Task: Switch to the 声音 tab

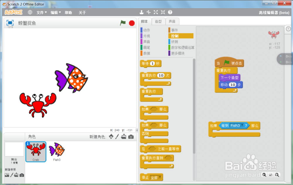Action: [x=173, y=21]
